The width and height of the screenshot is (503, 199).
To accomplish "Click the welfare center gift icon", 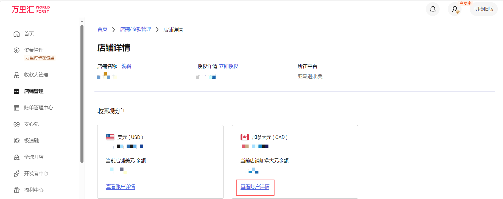I will (x=17, y=190).
